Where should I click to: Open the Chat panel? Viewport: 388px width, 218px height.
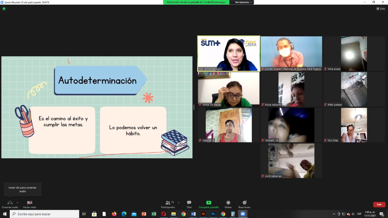coord(189,204)
